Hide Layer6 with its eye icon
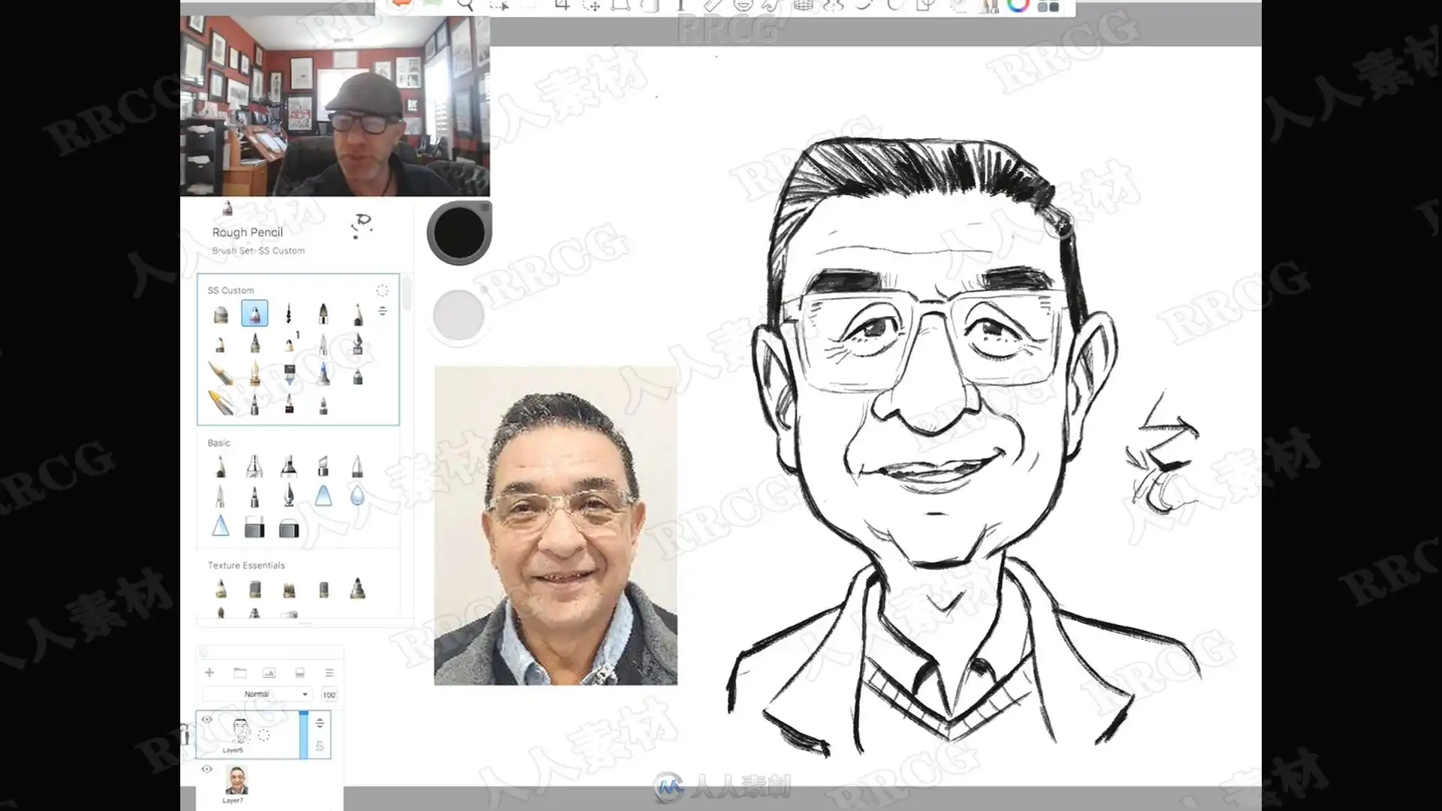 point(207,719)
